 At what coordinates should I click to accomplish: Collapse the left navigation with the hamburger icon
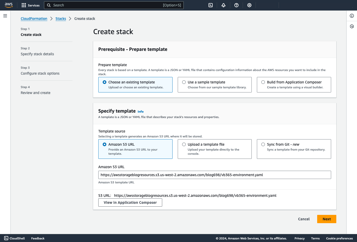click(x=5, y=16)
